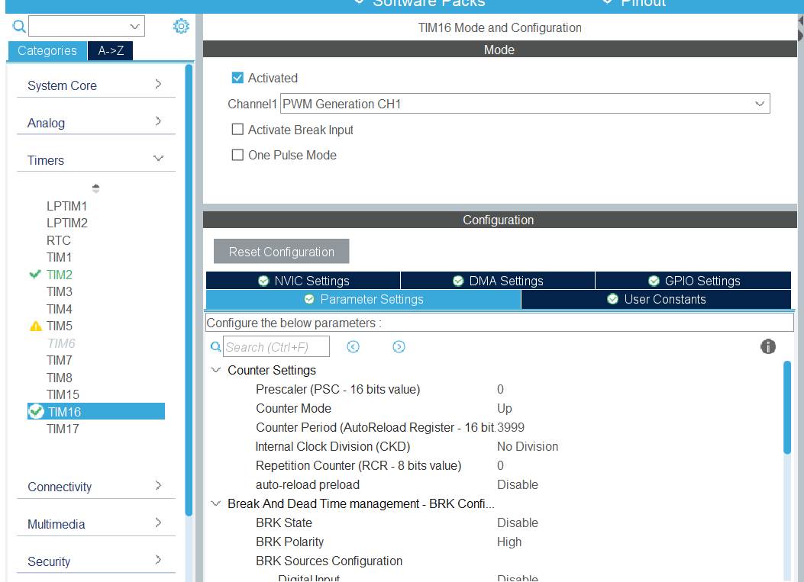This screenshot has height=582, width=804.
Task: Click the DMA Settings green status icon
Action: pyautogui.click(x=458, y=281)
